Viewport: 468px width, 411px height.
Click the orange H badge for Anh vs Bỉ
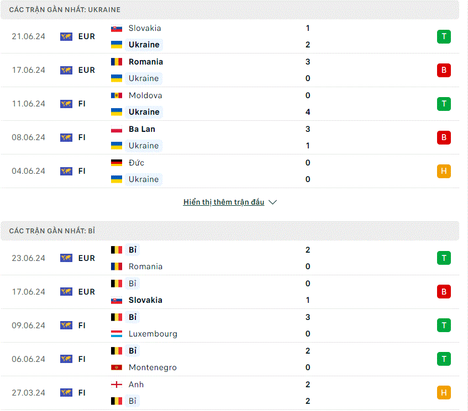tap(444, 393)
